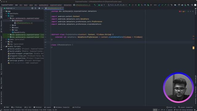The image size is (197, 111).
Task: Expand the res folder node
Action: [6, 42]
